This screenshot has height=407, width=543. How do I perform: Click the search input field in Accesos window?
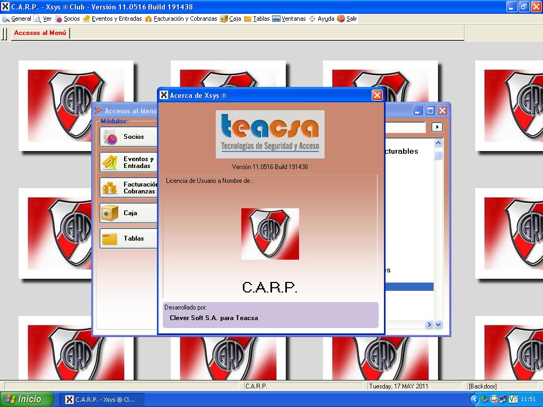click(405, 127)
